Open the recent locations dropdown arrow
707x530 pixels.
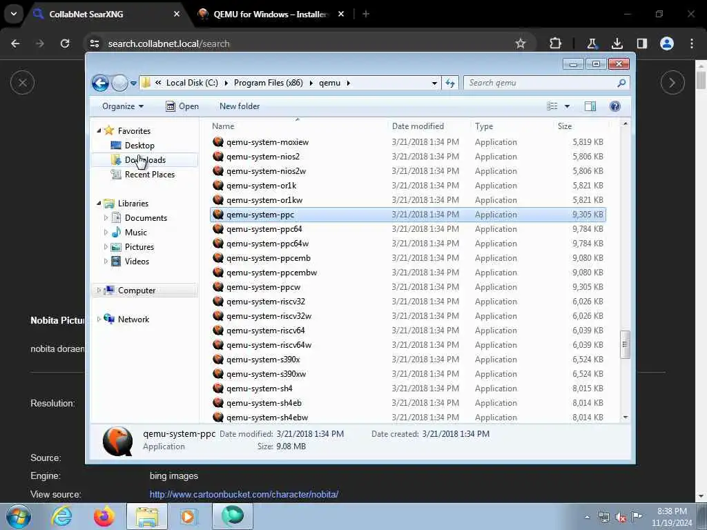[x=133, y=84]
